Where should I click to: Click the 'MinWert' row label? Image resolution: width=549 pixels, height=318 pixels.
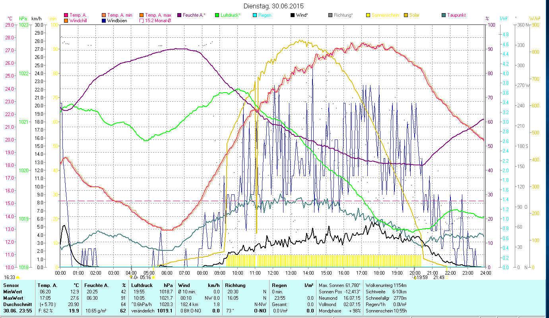(x=12, y=292)
